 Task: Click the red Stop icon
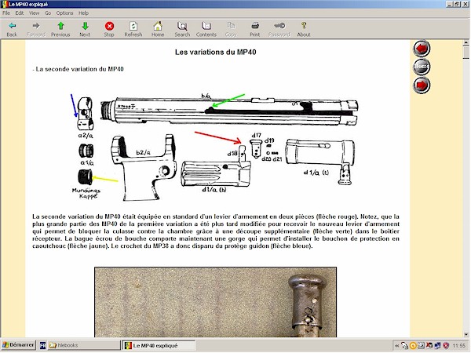[109, 29]
